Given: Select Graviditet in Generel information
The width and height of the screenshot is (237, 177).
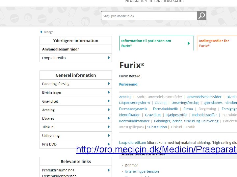Looking at the screenshot, I should 76,101.
